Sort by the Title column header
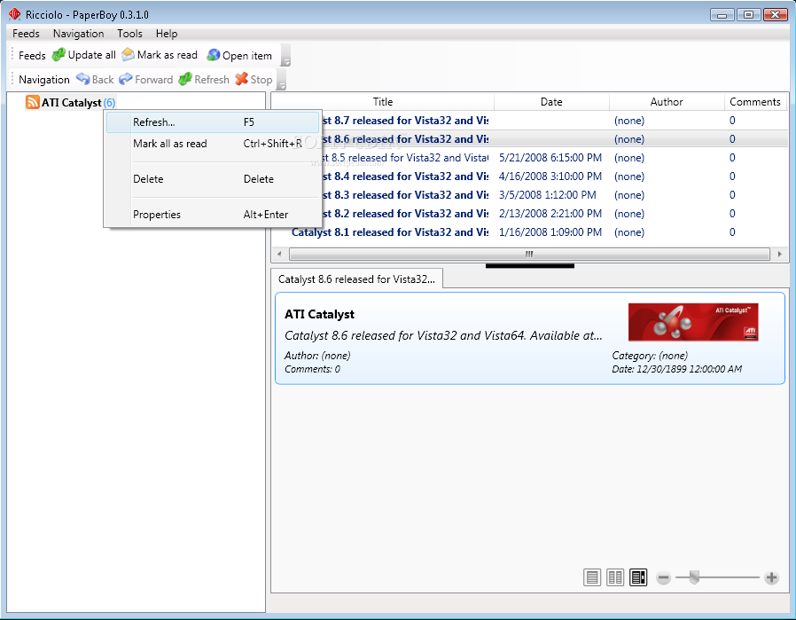The height and width of the screenshot is (620, 796). pyautogui.click(x=383, y=101)
